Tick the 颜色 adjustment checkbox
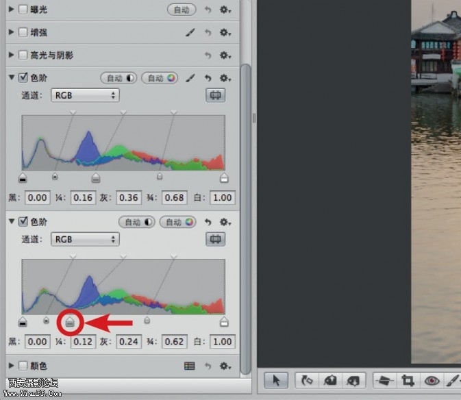 tap(23, 366)
